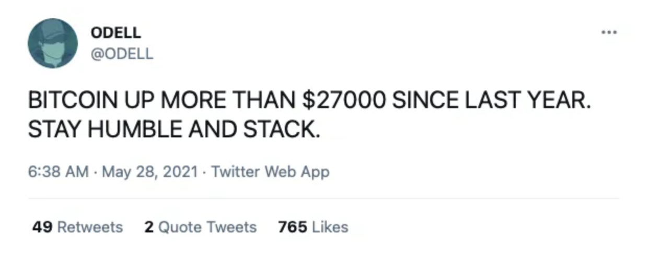Screen dimensions: 648x258
Task: Show the 765 Likes list
Action: [313, 227]
